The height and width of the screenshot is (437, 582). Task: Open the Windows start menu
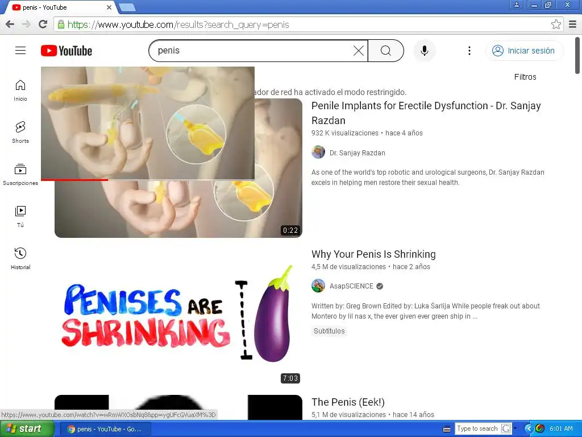[27, 428]
